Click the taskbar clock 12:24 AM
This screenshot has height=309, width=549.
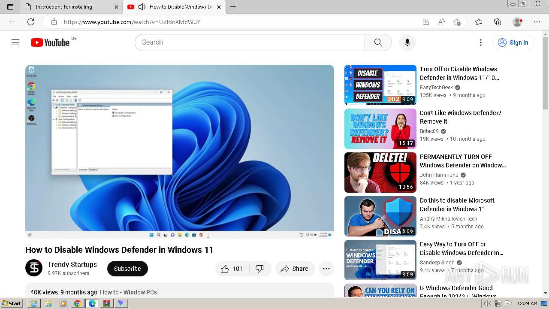click(x=527, y=303)
